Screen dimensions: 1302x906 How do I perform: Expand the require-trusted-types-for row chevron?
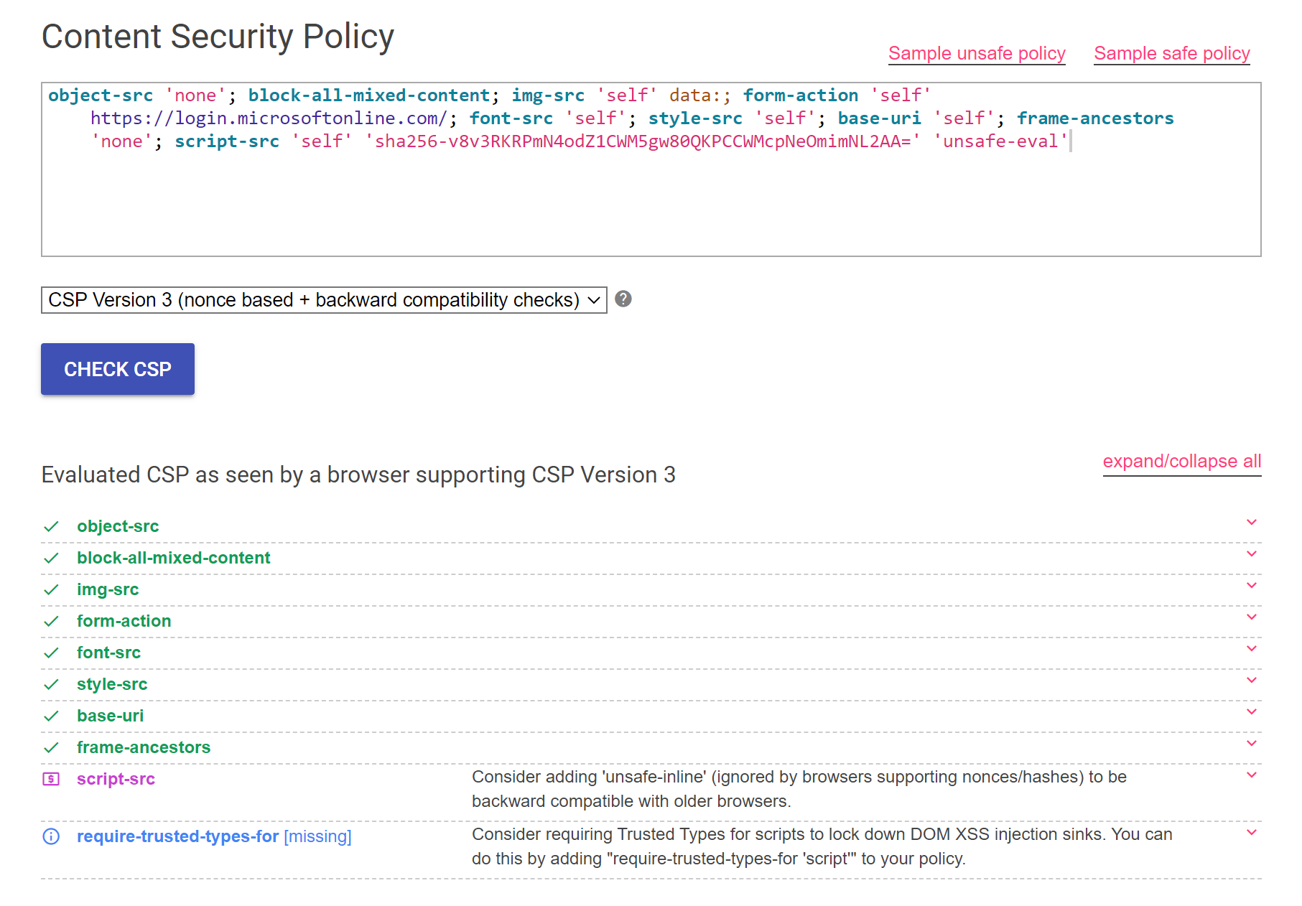1251,833
